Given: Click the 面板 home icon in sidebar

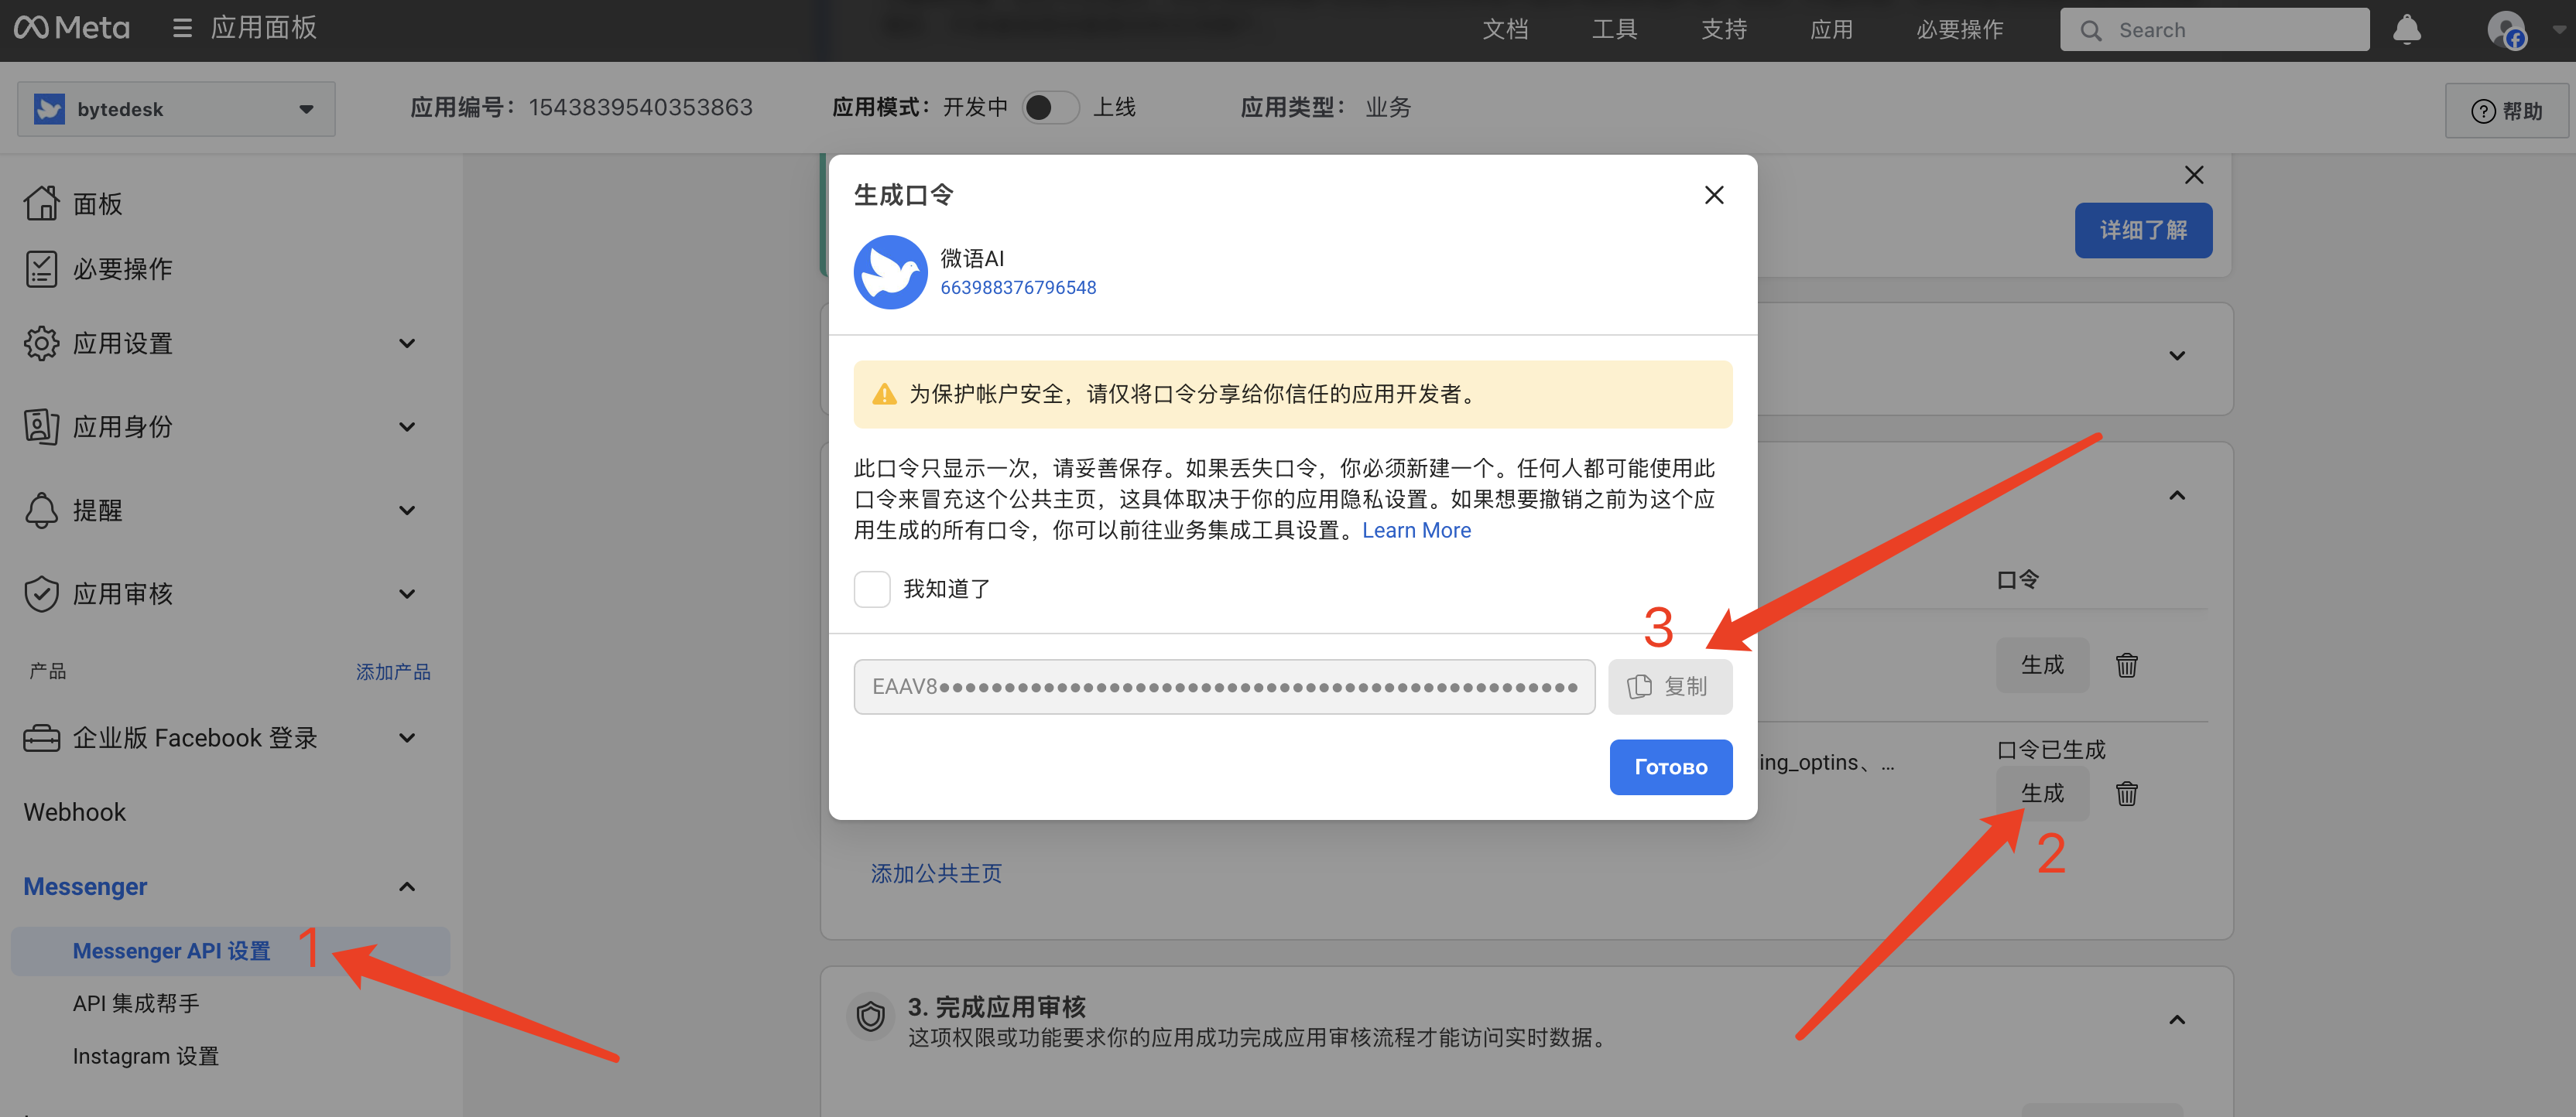Looking at the screenshot, I should (41, 203).
